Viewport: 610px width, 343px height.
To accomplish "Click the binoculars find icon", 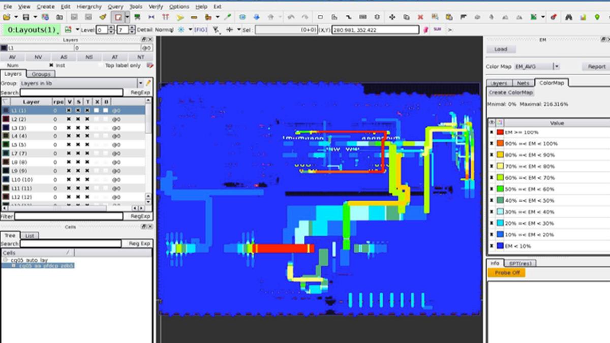I will coord(569,17).
